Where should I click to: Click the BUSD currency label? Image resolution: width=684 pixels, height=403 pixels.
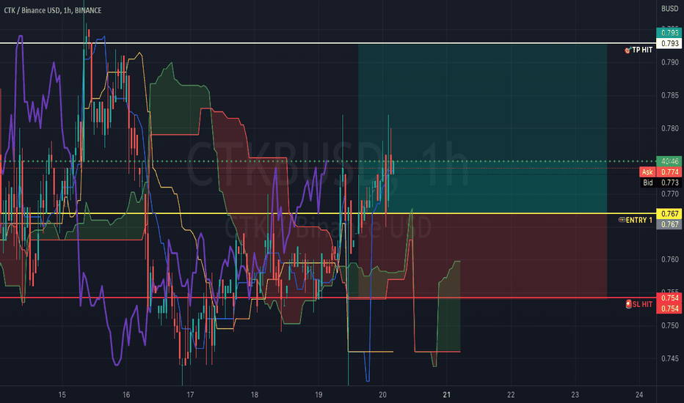click(x=669, y=9)
